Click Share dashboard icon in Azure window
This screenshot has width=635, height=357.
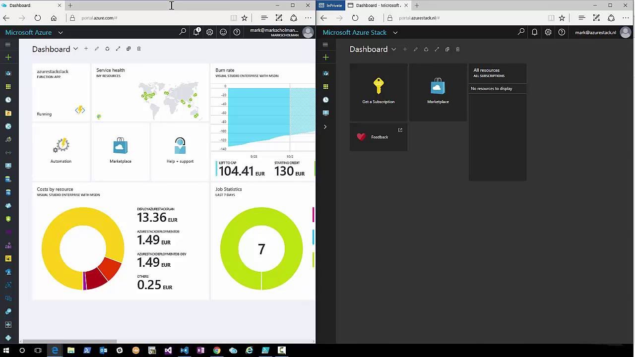pyautogui.click(x=107, y=49)
